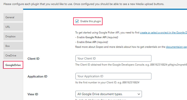Focus the Your Application ID field
This screenshot has width=187, height=100.
pos(113,76)
